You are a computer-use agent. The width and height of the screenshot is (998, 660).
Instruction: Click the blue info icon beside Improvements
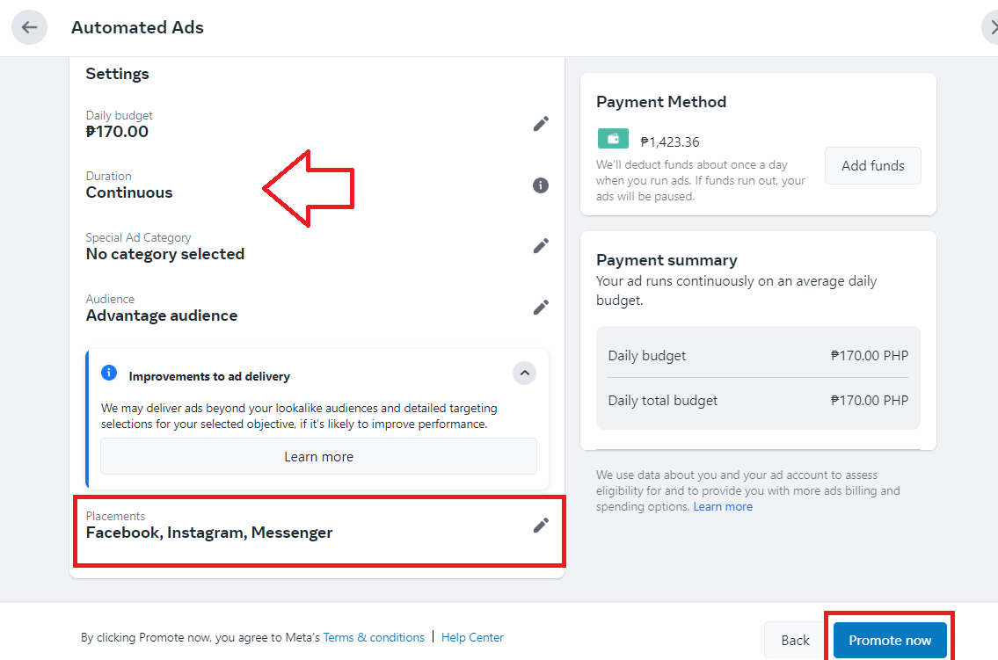tap(109, 373)
